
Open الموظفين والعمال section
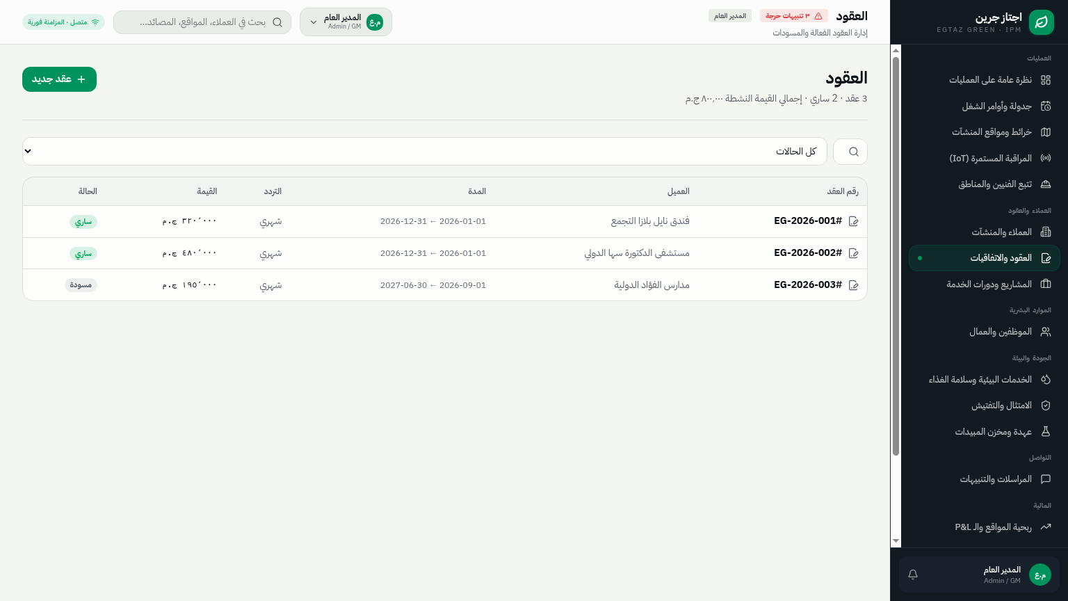click(x=985, y=332)
